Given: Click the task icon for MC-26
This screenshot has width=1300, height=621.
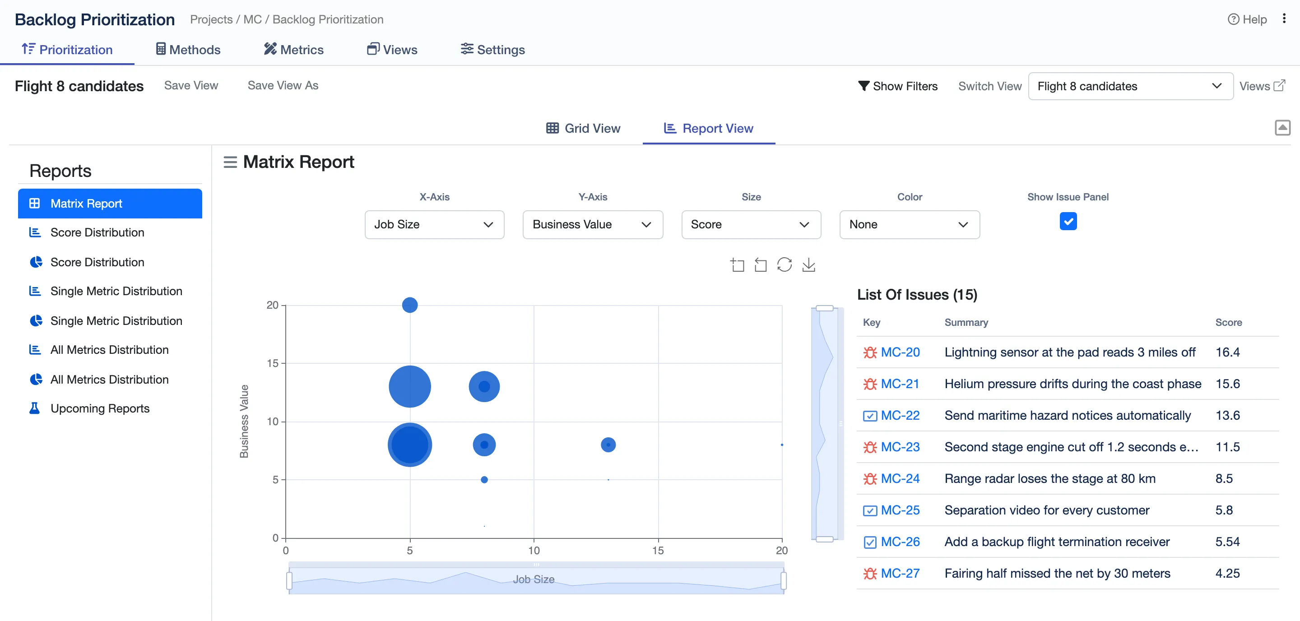Looking at the screenshot, I should [870, 542].
